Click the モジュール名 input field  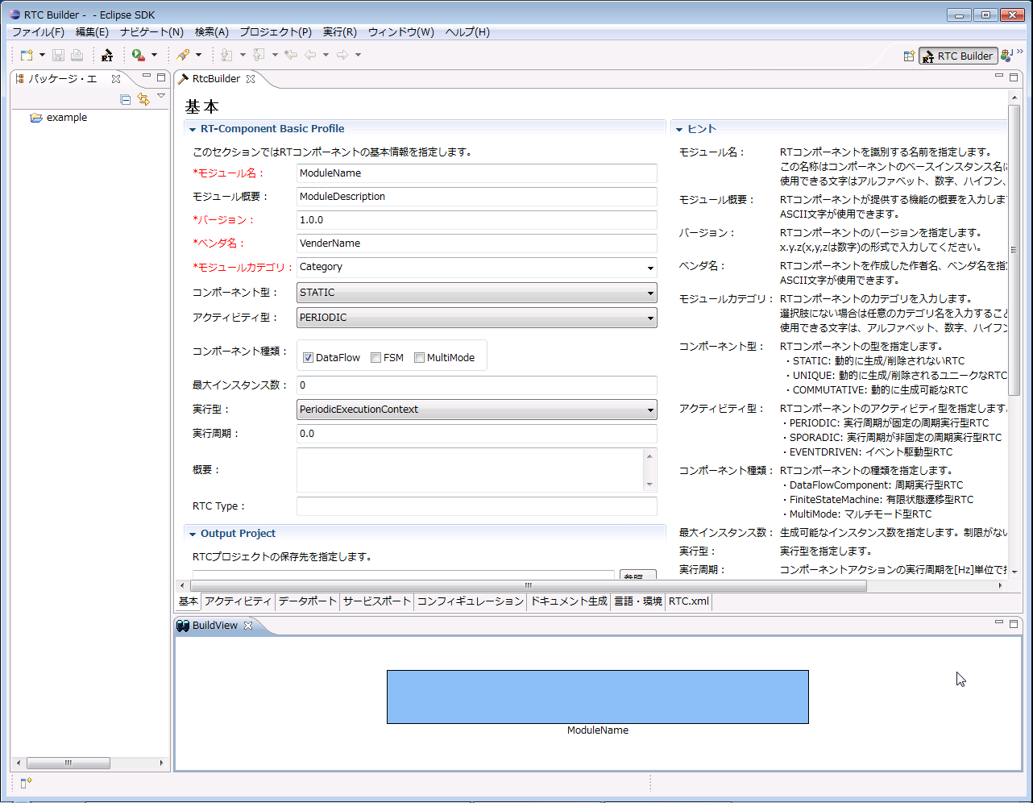477,173
